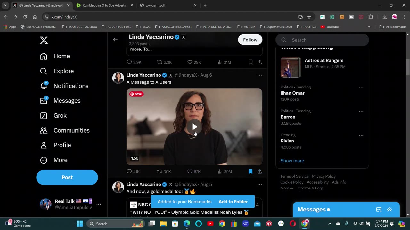Switch to Rumble Joins X browser tab
The image size is (410, 230).
(x=105, y=5)
